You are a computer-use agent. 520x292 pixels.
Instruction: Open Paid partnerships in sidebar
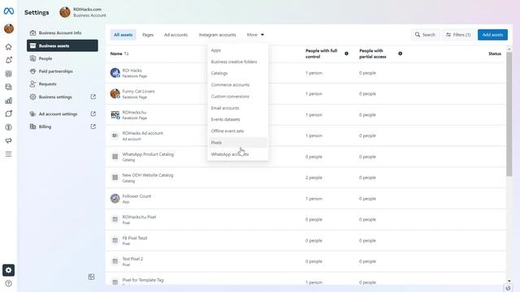coord(63,71)
